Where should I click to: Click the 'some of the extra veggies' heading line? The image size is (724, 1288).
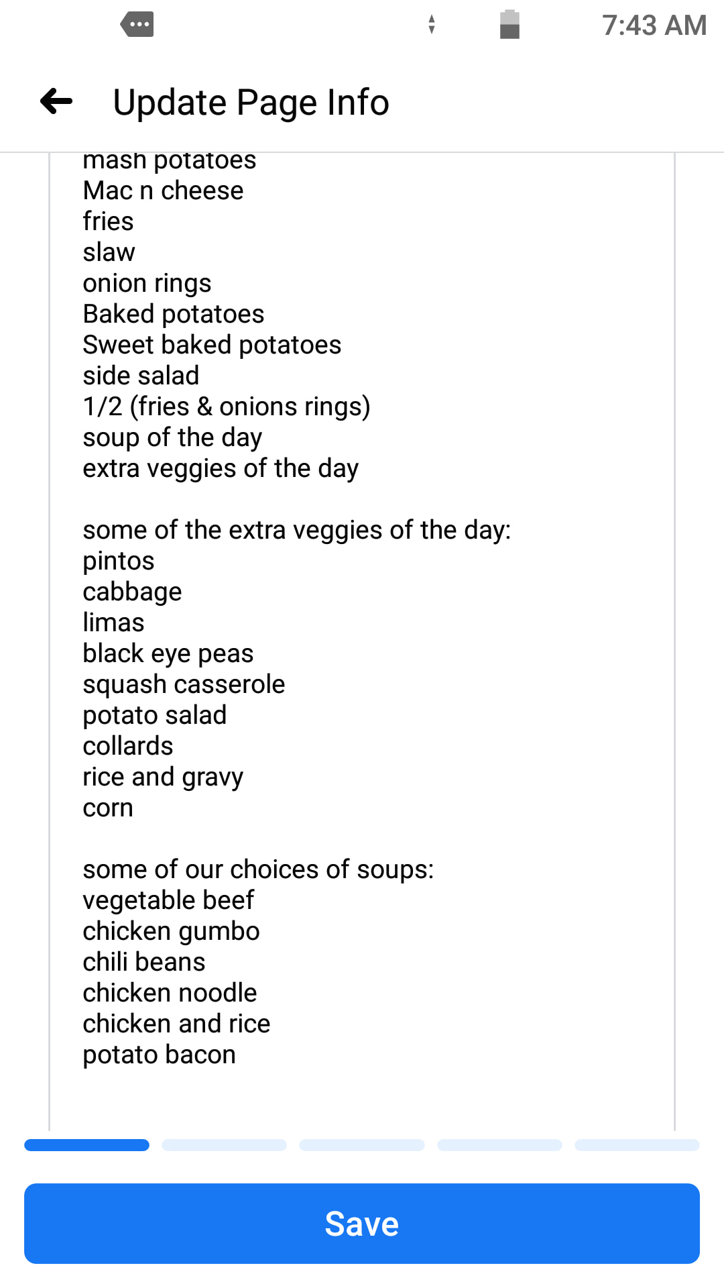[296, 531]
